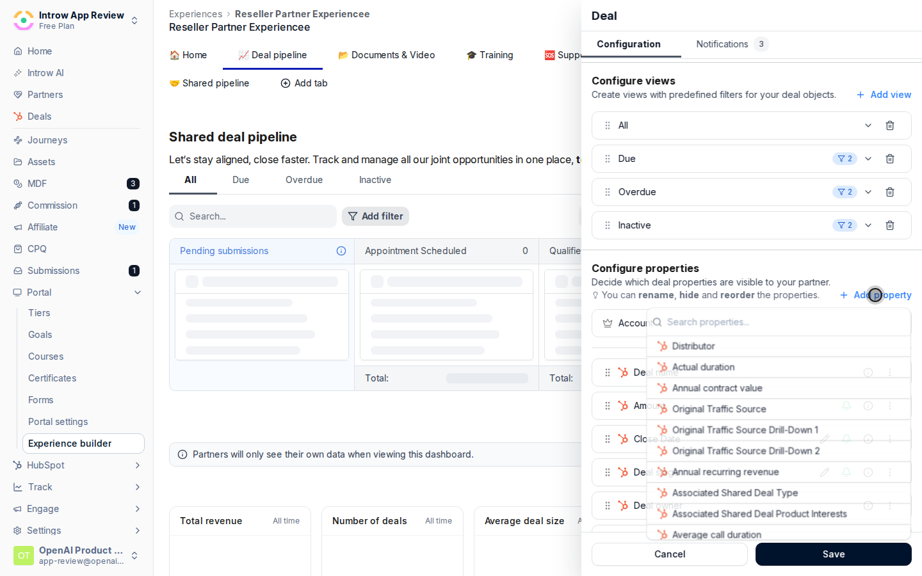
Task: Click the magnifier icon in properties search
Action: click(657, 322)
